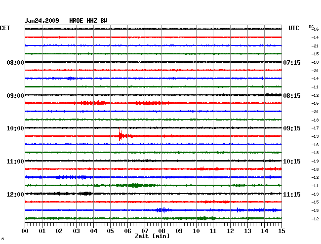Click the "09:00" CET time label

pos(15,96)
